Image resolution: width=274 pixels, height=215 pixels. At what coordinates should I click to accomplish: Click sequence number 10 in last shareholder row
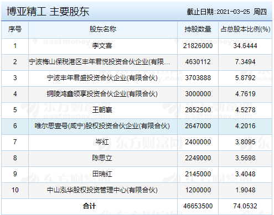[x=15, y=190]
